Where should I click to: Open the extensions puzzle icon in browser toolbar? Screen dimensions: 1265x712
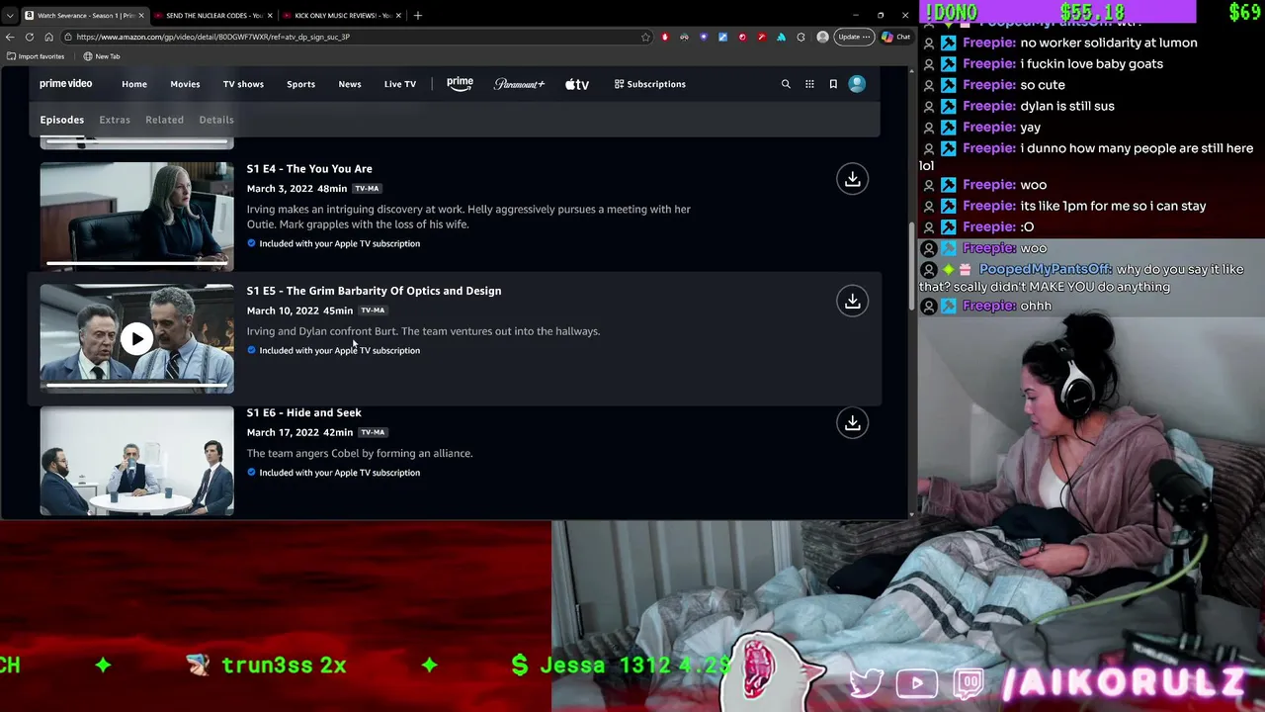[x=801, y=37]
